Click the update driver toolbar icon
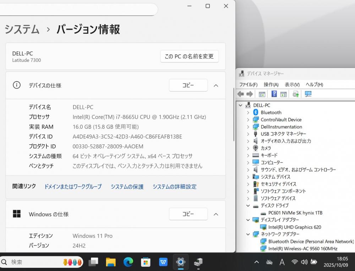The height and width of the screenshot is (271, 355). tap(295, 94)
